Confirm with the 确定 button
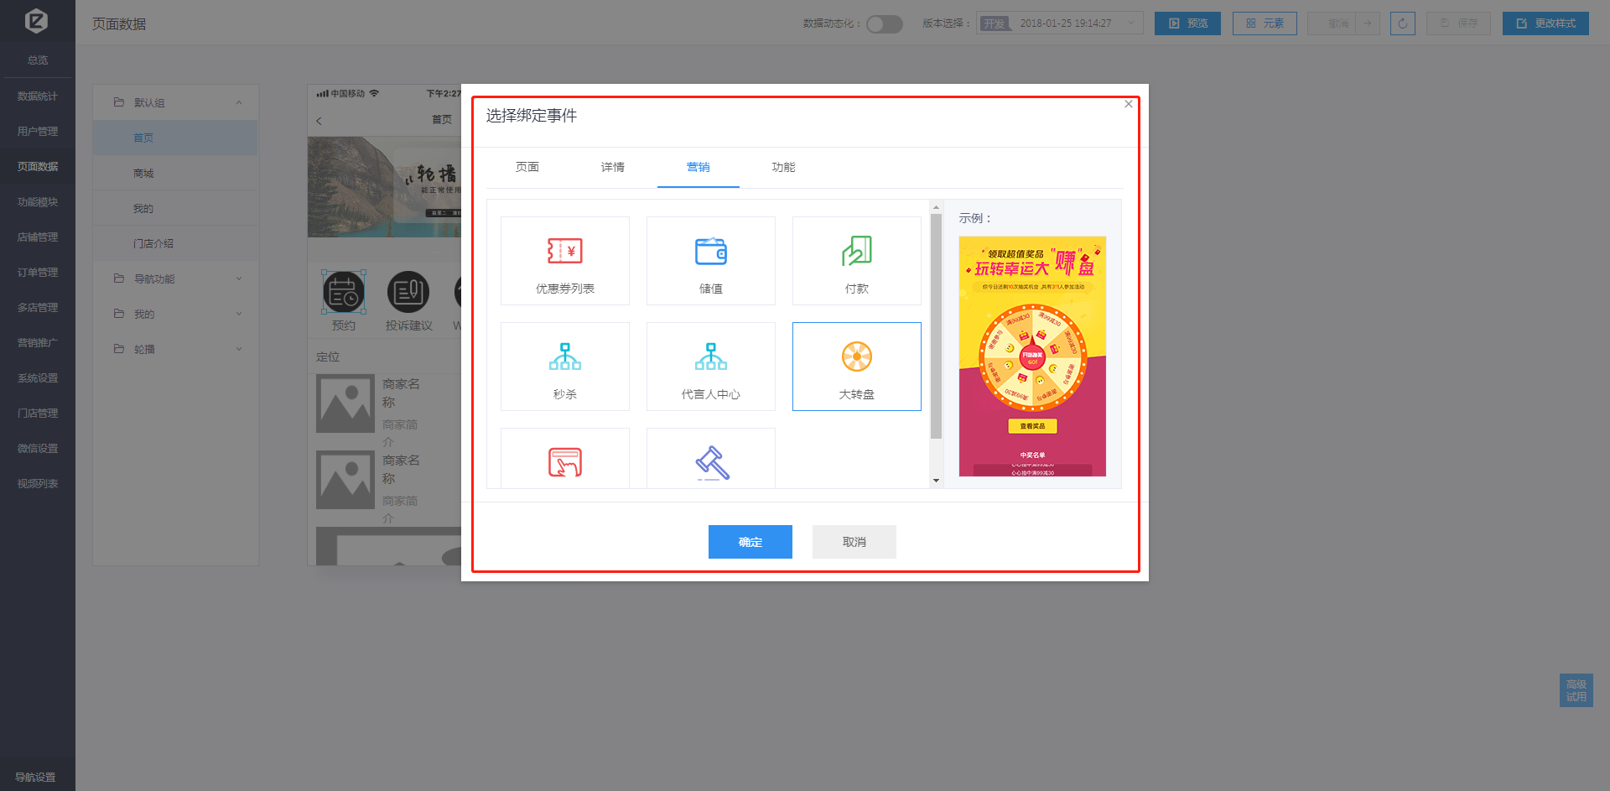The height and width of the screenshot is (791, 1610). coord(750,542)
